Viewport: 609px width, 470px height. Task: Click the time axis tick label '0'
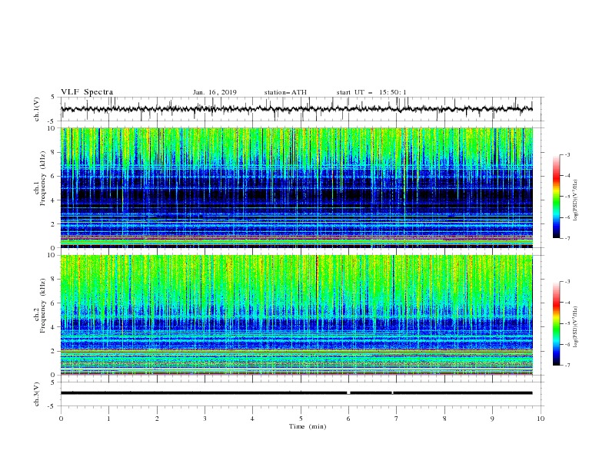tap(61, 419)
